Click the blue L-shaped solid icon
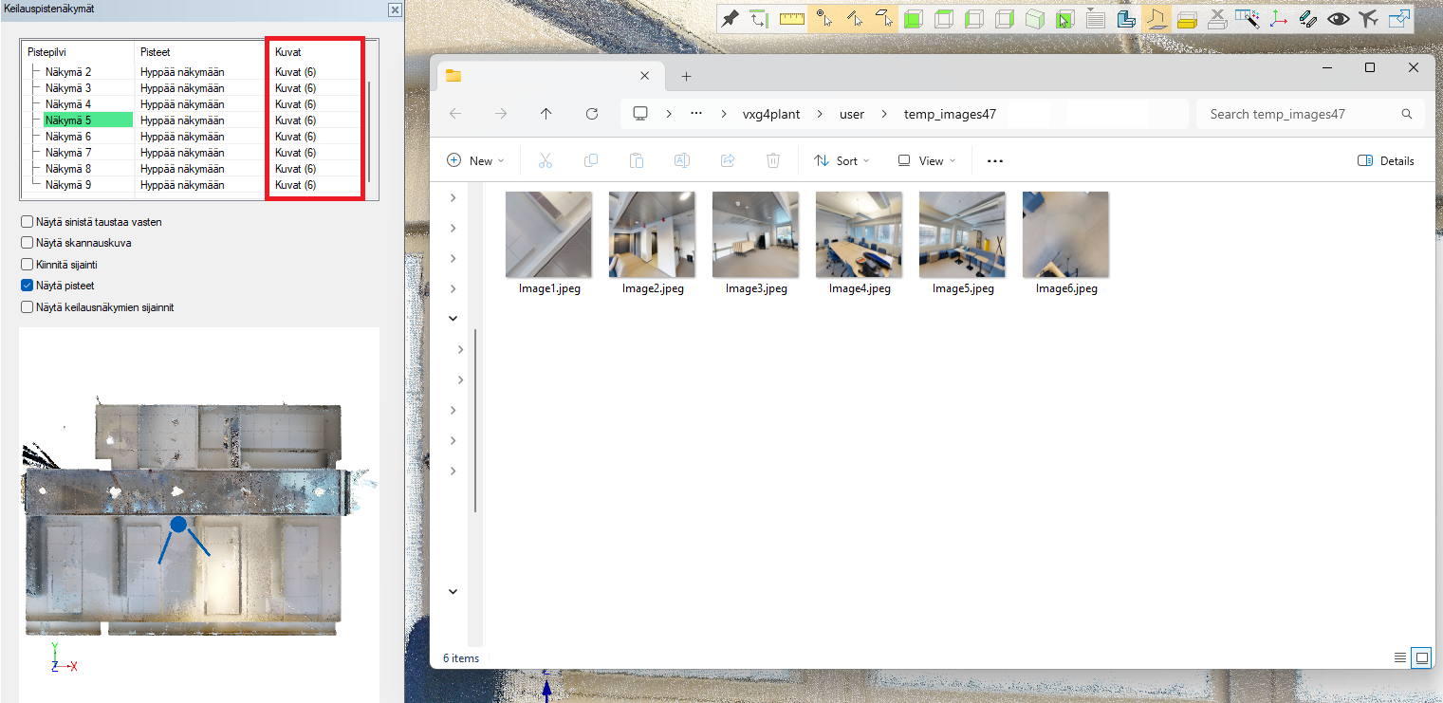The image size is (1443, 703). point(1126,19)
